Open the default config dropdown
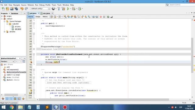The height and width of the screenshot is (110, 195). point(40,9)
